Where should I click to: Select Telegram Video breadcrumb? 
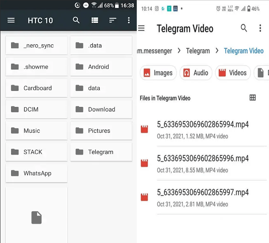244,51
